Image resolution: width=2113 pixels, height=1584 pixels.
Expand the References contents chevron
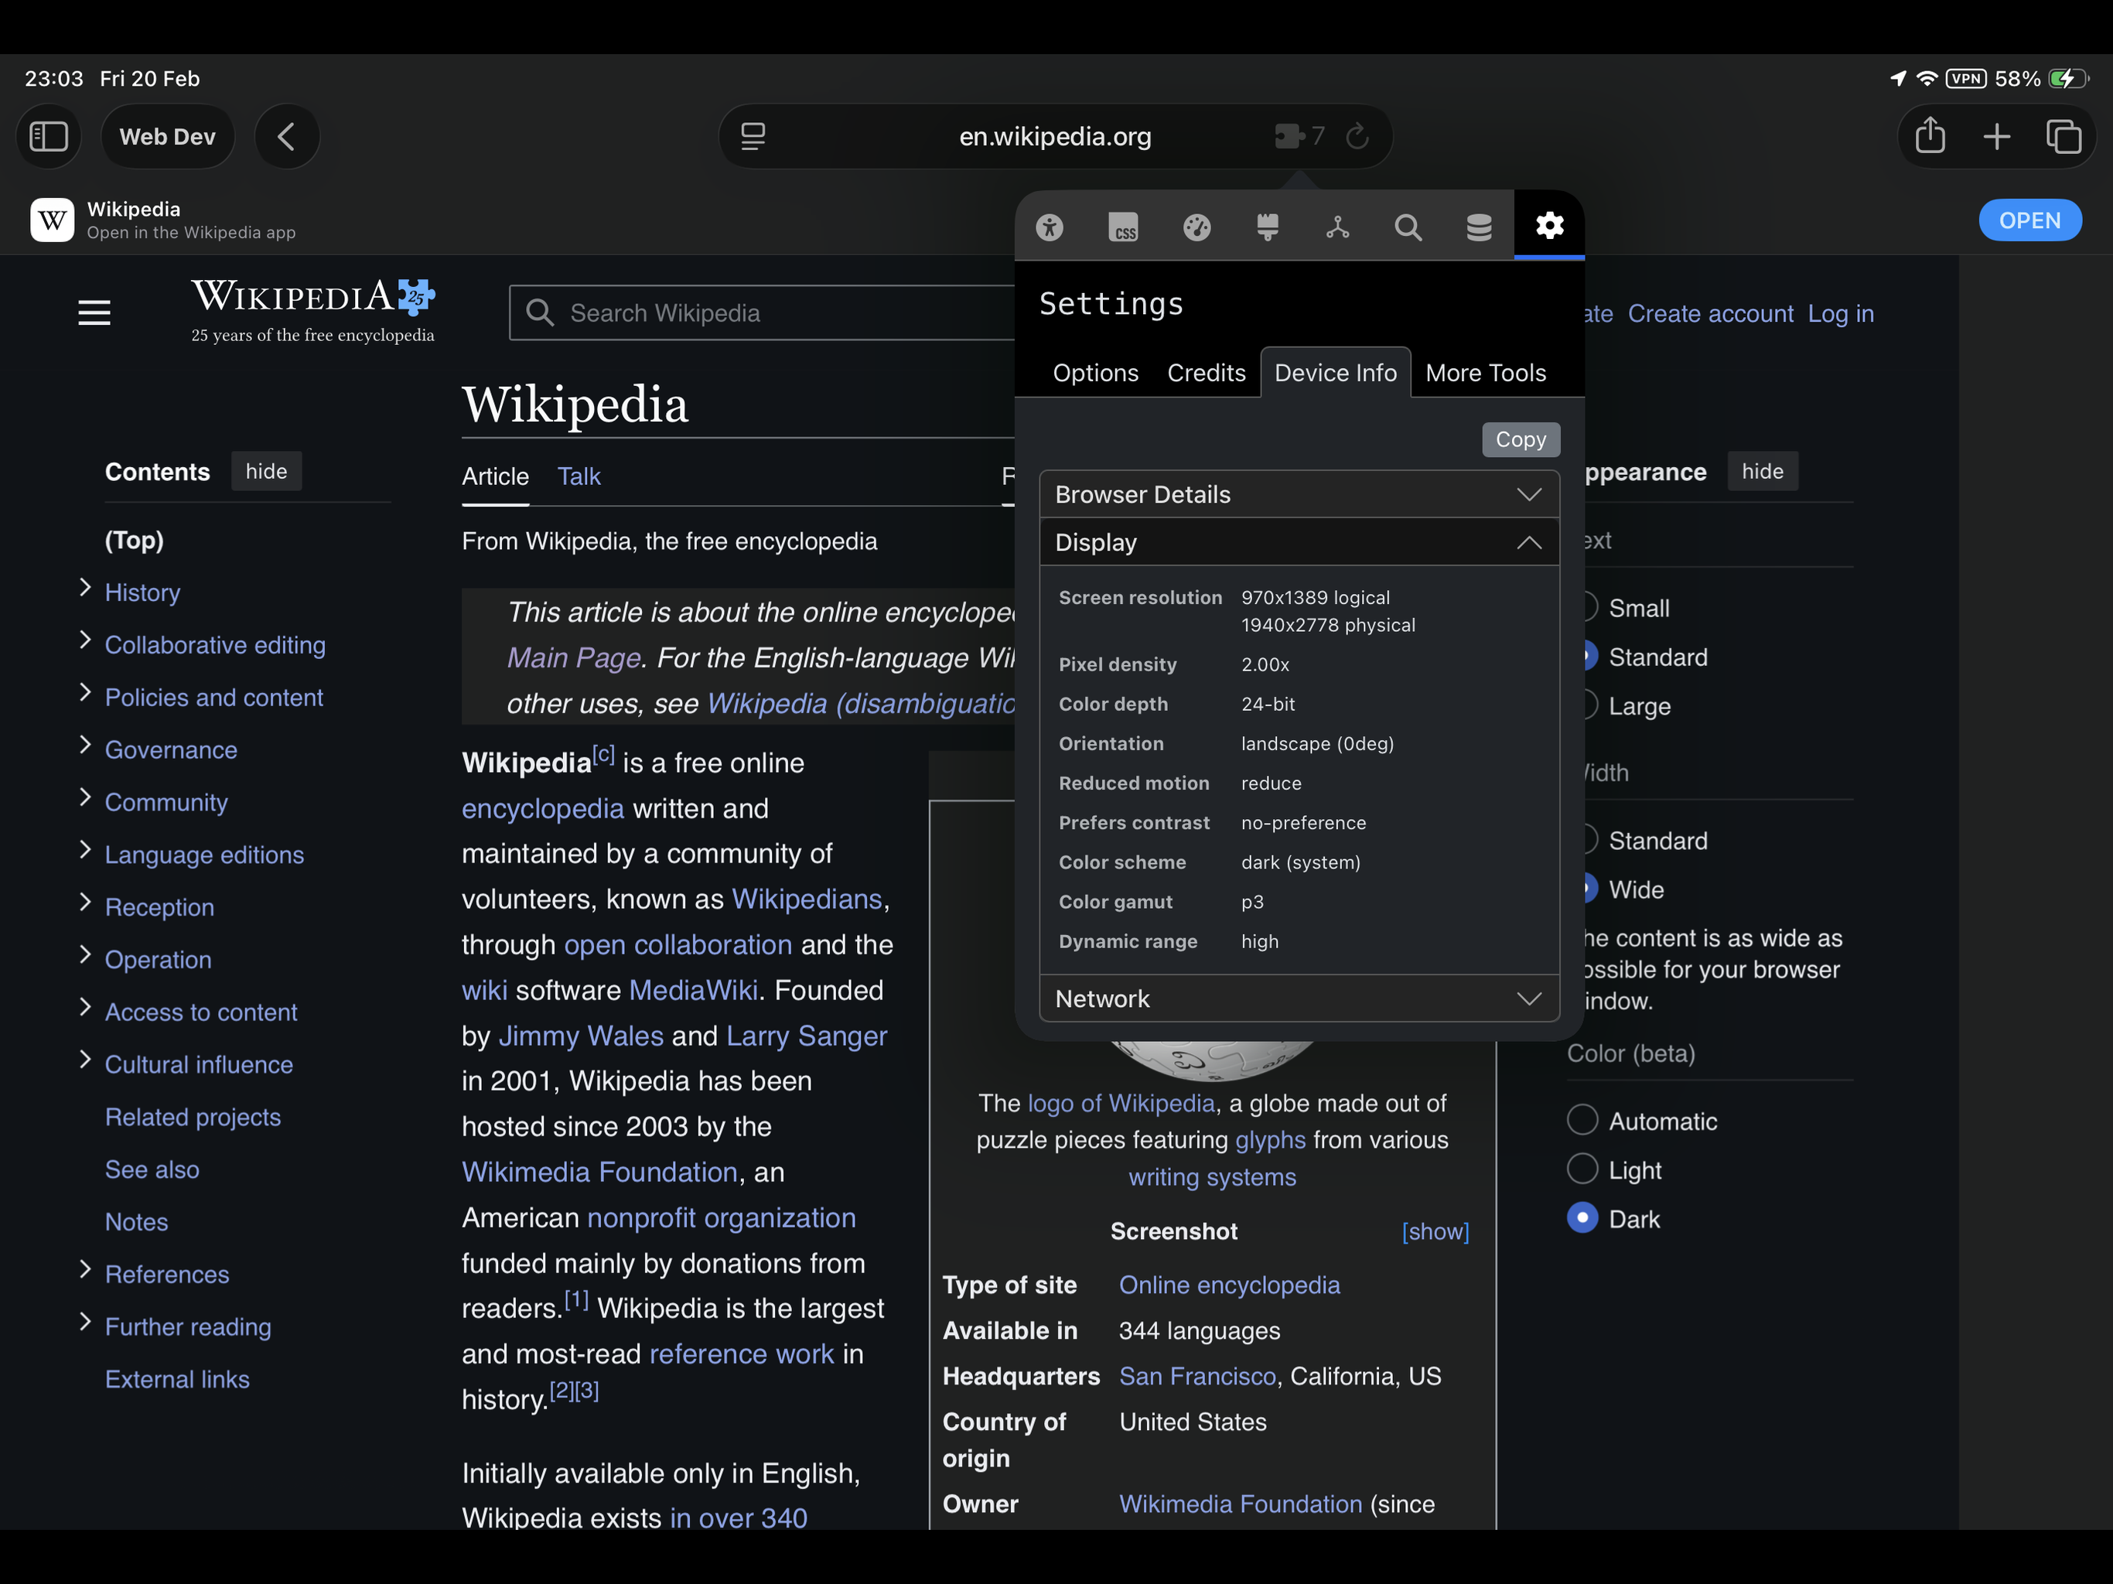tap(85, 1270)
